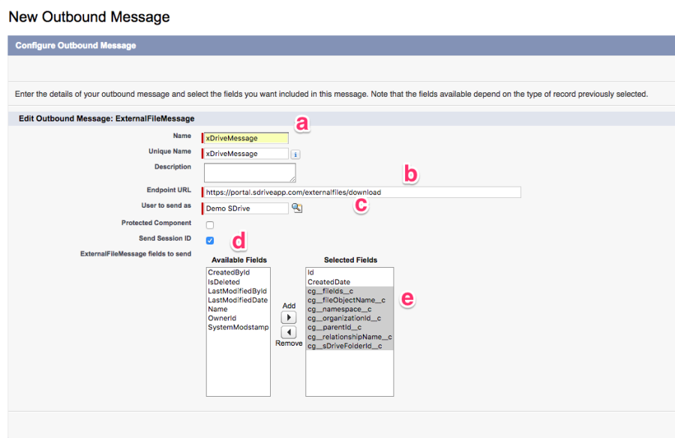Click the Add arrow button

click(x=289, y=318)
